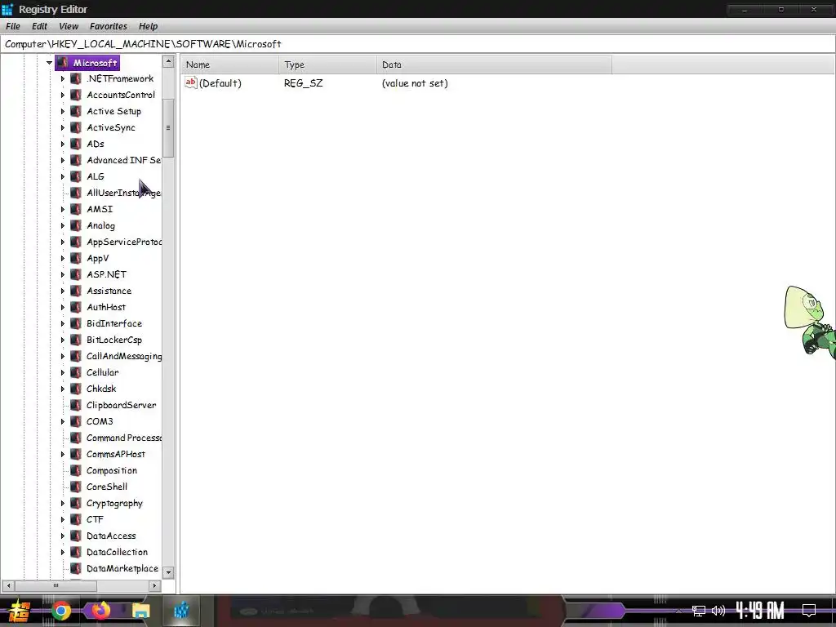Expand the AMSI key
836x627 pixels.
click(62, 210)
